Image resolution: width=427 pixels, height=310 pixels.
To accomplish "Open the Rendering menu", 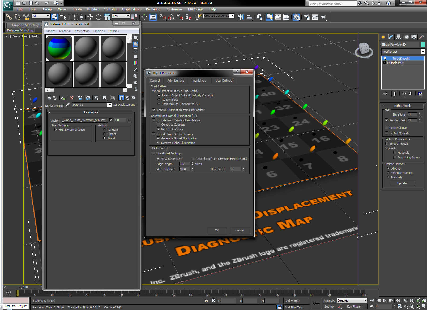I will [153, 9].
